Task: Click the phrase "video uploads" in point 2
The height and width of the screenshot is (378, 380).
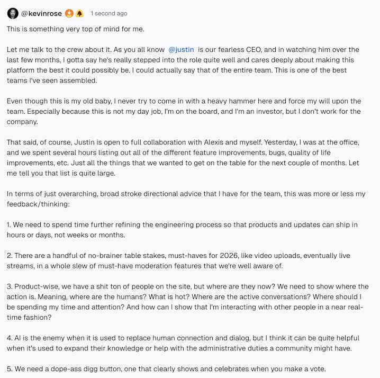Action: pyautogui.click(x=246, y=256)
